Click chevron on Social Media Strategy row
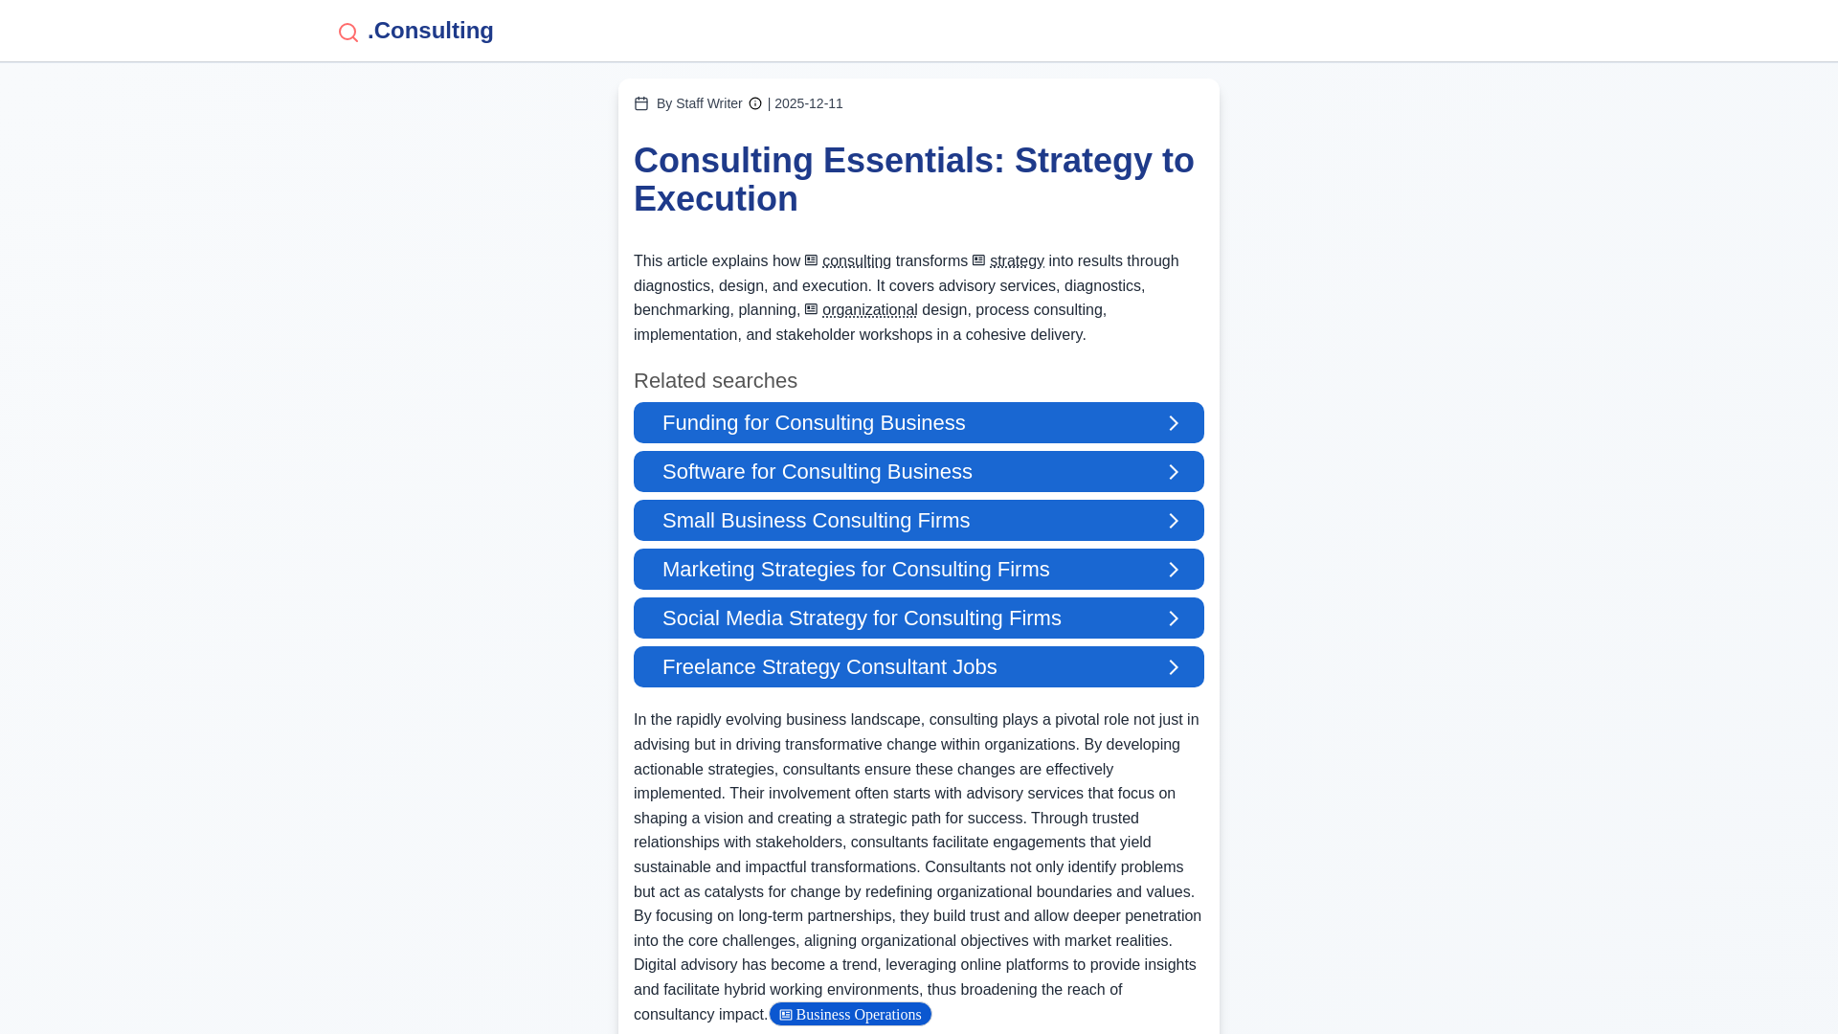The height and width of the screenshot is (1034, 1838). pos(1174,618)
